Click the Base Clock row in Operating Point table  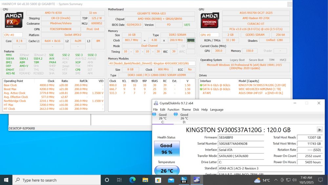(x=53, y=85)
